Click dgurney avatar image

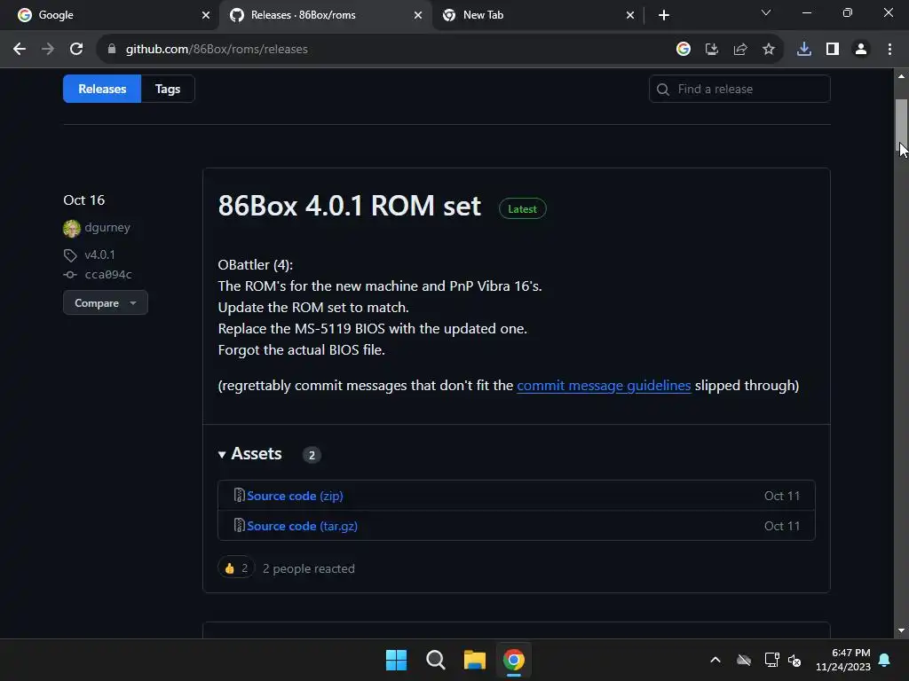(x=72, y=228)
